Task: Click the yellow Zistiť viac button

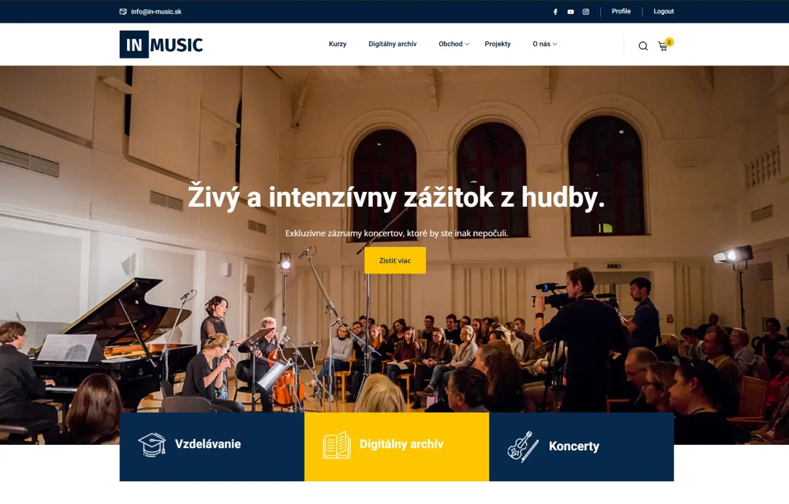Action: (x=395, y=260)
